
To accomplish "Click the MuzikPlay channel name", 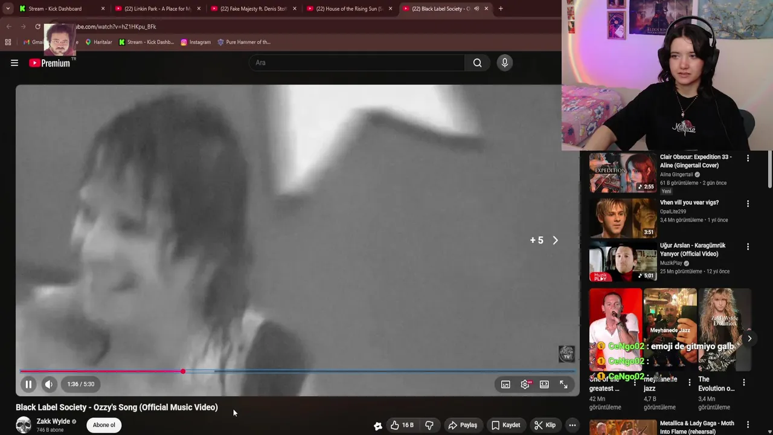I will point(671,263).
